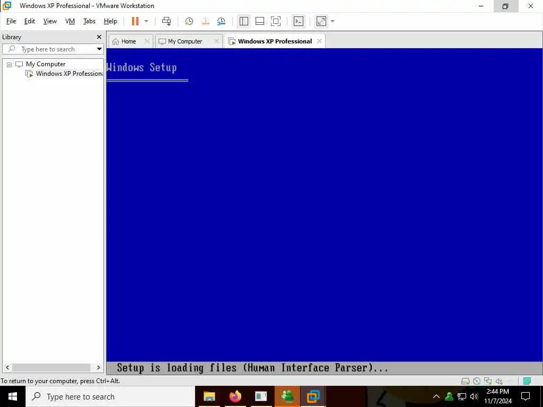Open the green people app in taskbar
This screenshot has width=543, height=407.
(287, 396)
